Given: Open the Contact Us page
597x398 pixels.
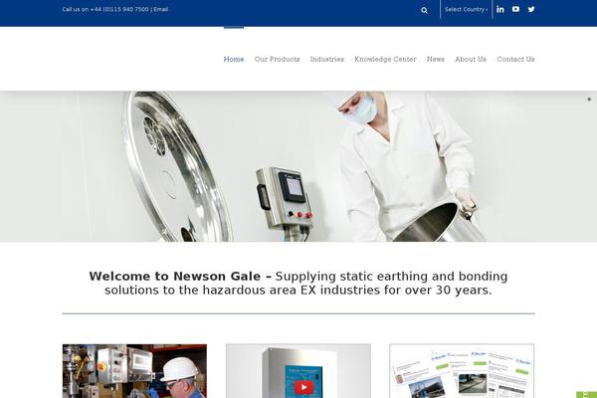Looking at the screenshot, I should coord(515,59).
